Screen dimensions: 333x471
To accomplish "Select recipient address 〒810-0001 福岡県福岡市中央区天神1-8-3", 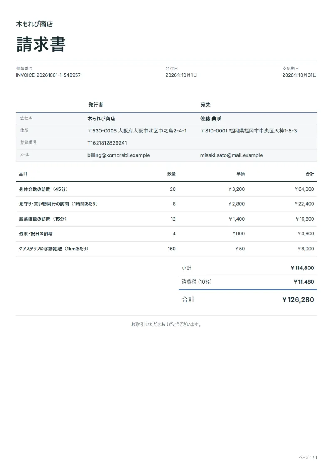I will click(x=249, y=131).
